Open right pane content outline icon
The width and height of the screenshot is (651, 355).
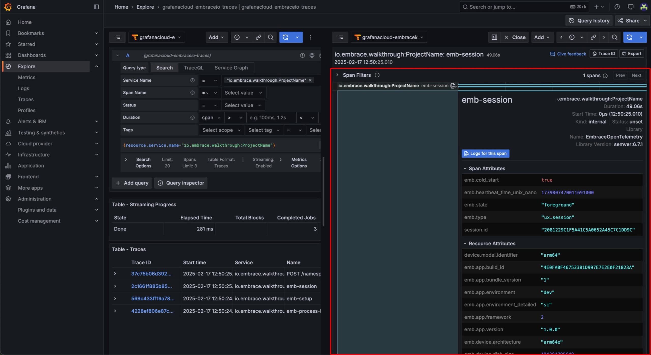(x=340, y=37)
